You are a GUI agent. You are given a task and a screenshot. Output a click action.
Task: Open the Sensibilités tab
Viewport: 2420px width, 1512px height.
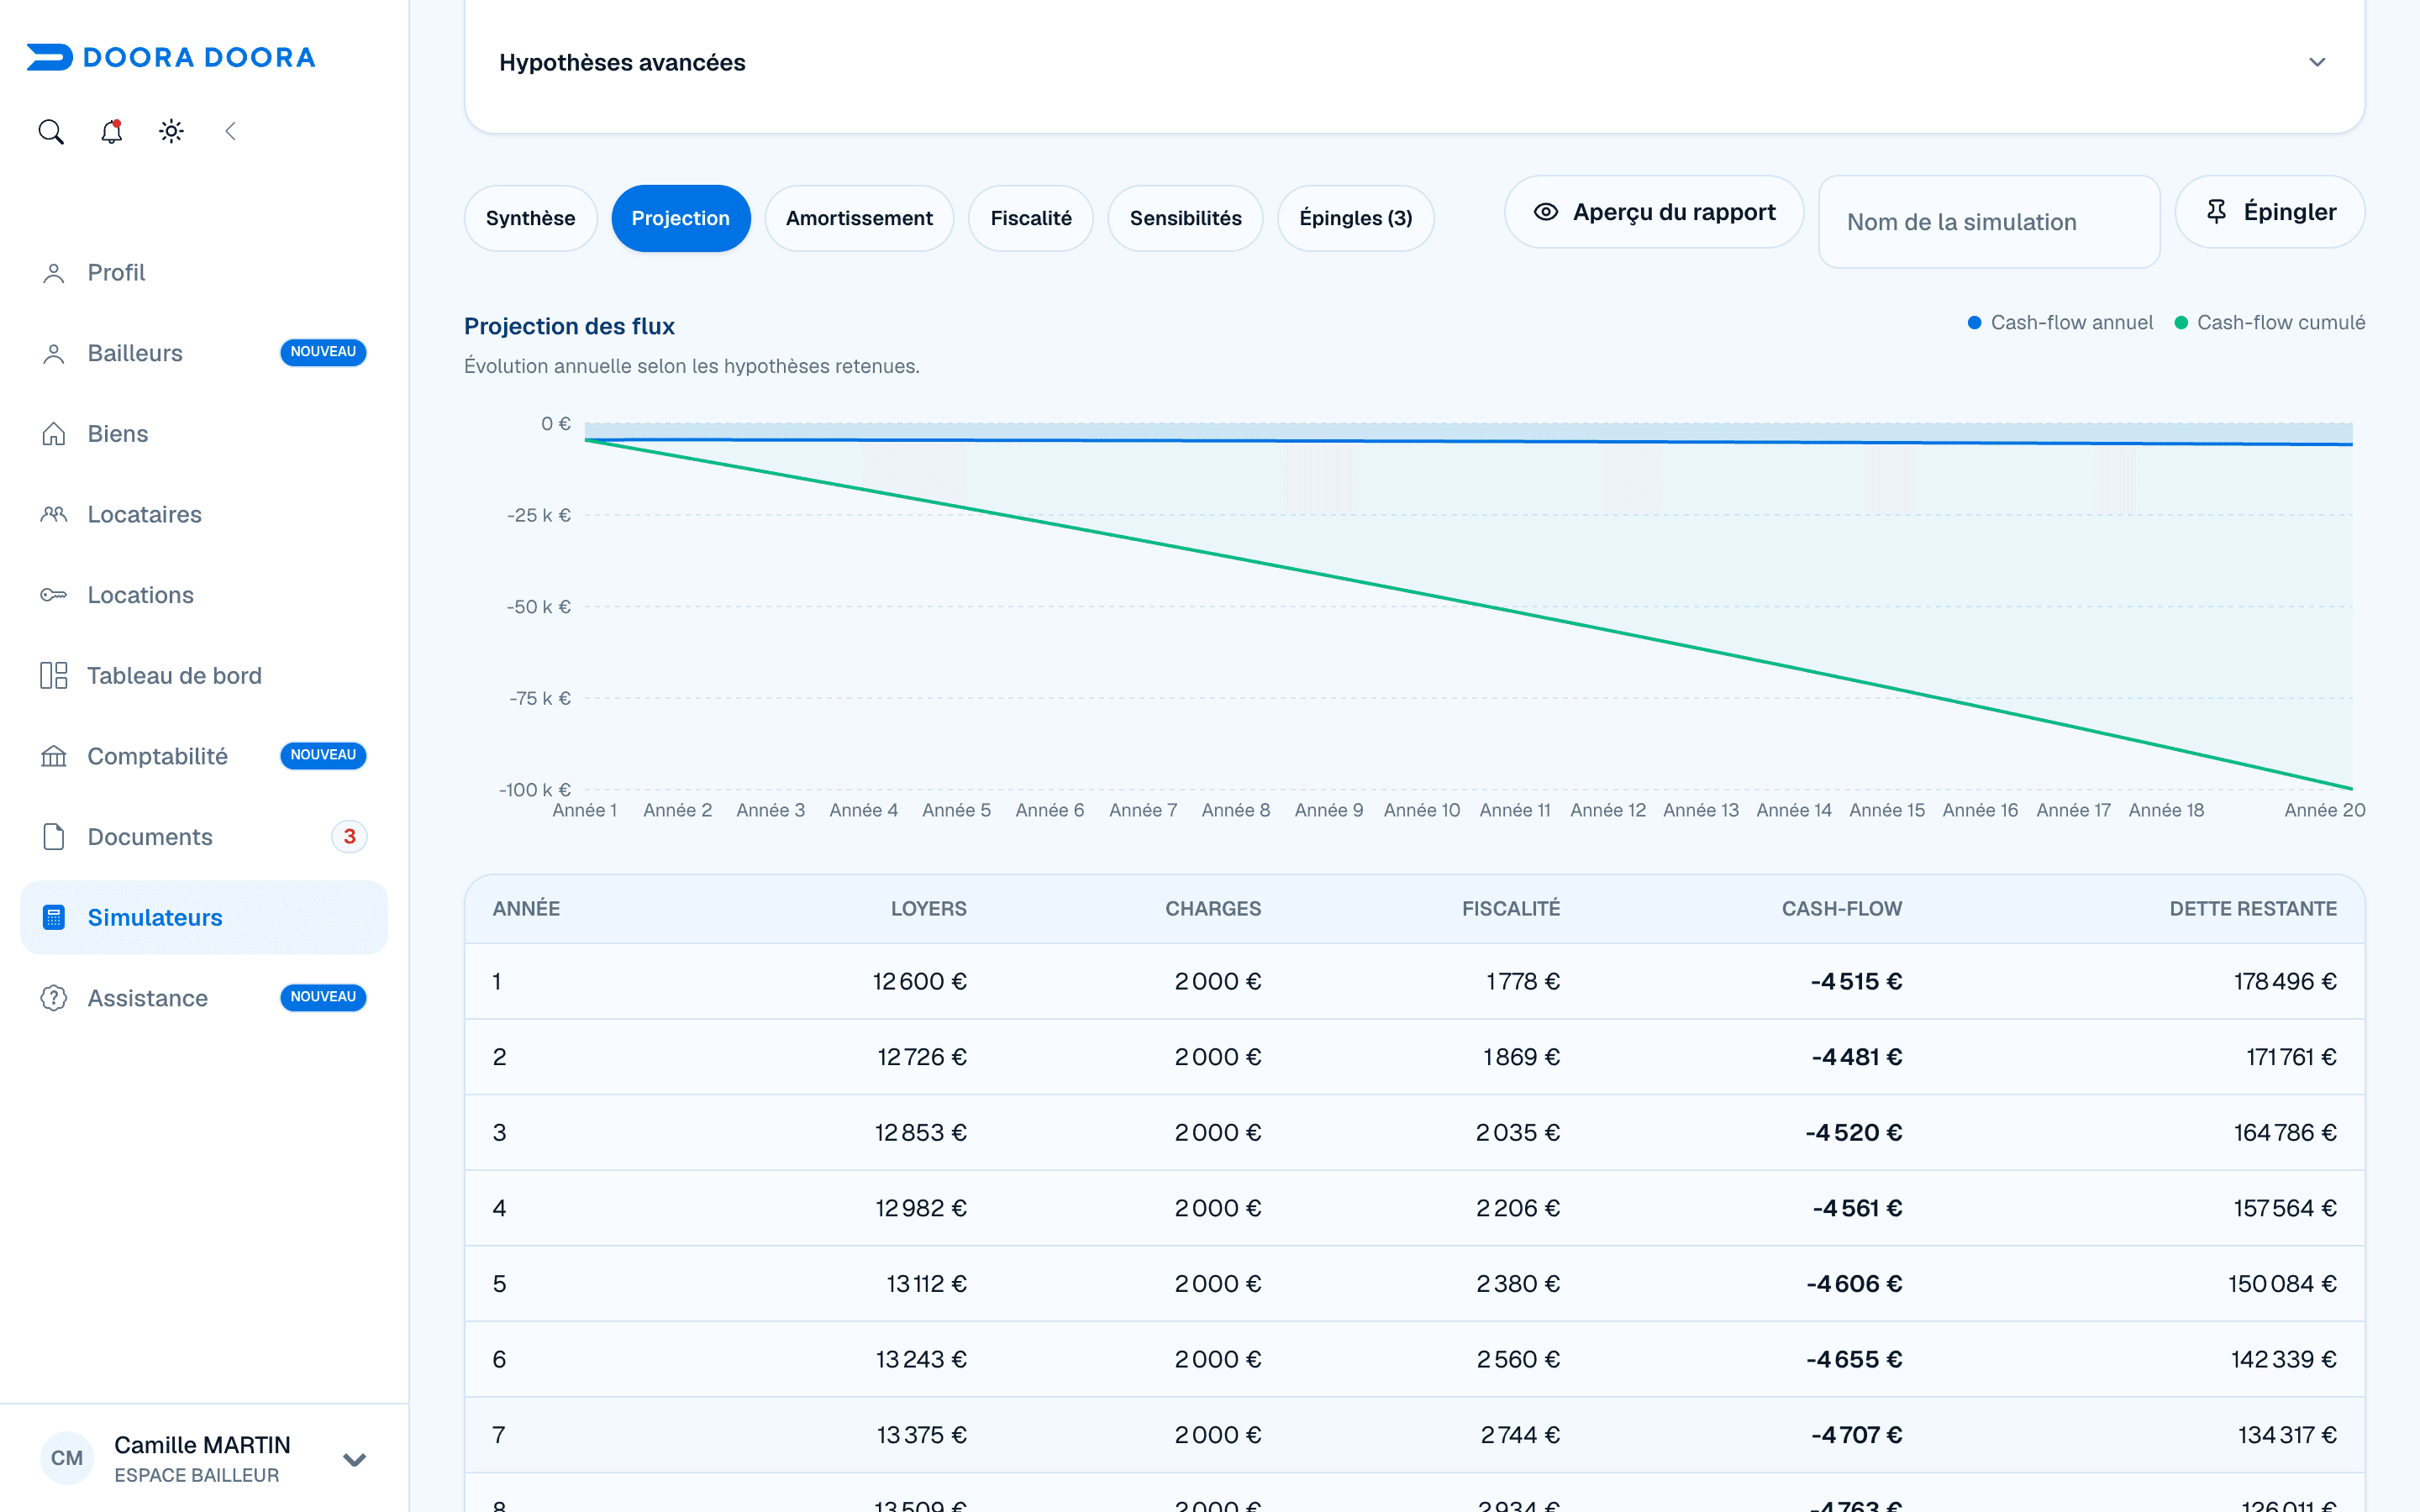pos(1186,218)
